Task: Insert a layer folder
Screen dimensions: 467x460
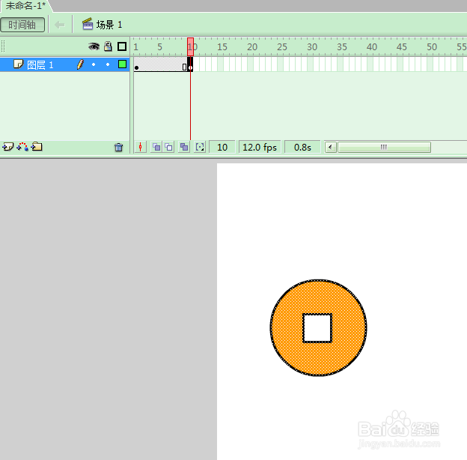Action: (x=37, y=147)
